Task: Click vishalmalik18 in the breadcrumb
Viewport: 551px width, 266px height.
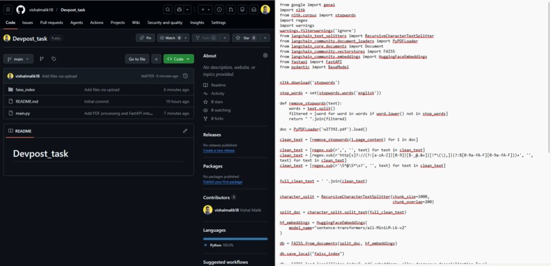Action: [41, 10]
